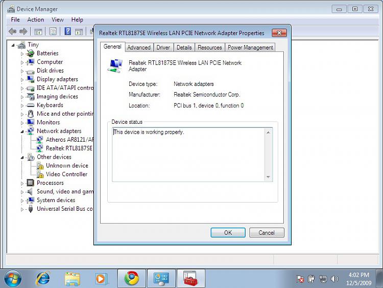Expand the Batteries tree node arrow
The width and height of the screenshot is (383, 288).
22,54
